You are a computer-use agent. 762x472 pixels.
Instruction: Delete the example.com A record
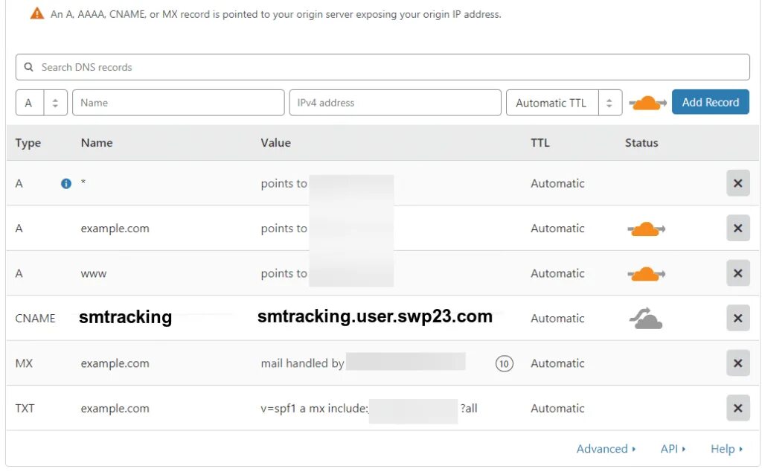[737, 229]
